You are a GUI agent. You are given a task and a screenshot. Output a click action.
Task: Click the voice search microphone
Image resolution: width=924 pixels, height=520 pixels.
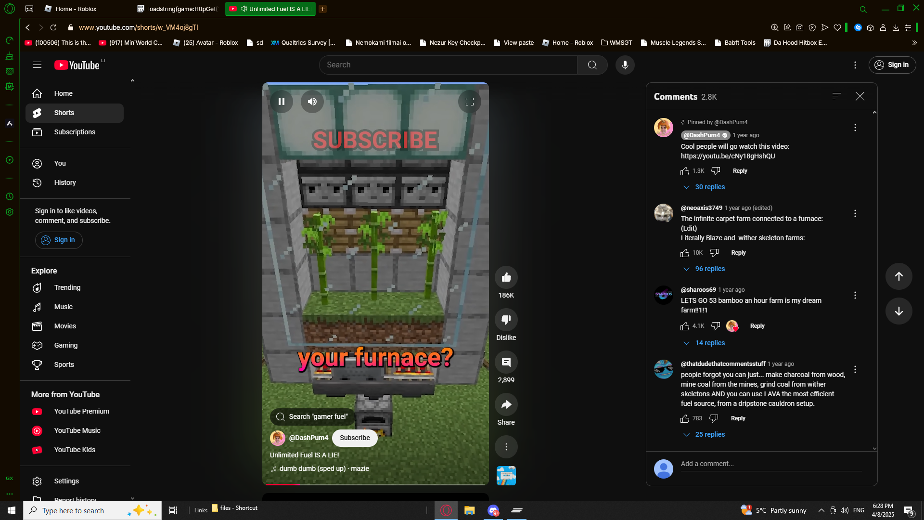point(625,65)
